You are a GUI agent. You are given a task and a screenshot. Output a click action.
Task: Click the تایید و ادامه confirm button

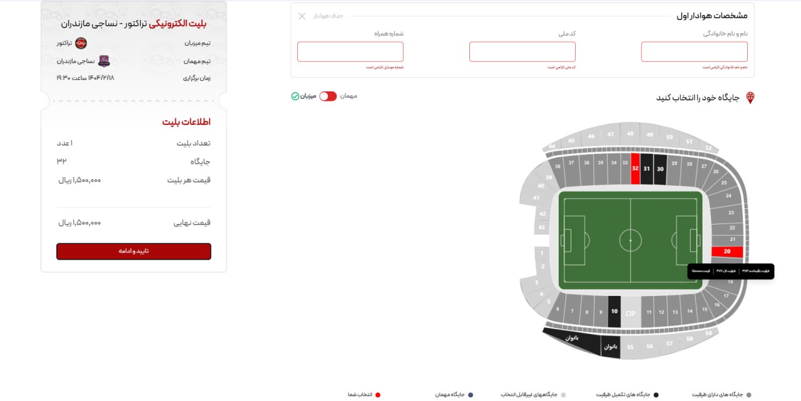tap(134, 251)
